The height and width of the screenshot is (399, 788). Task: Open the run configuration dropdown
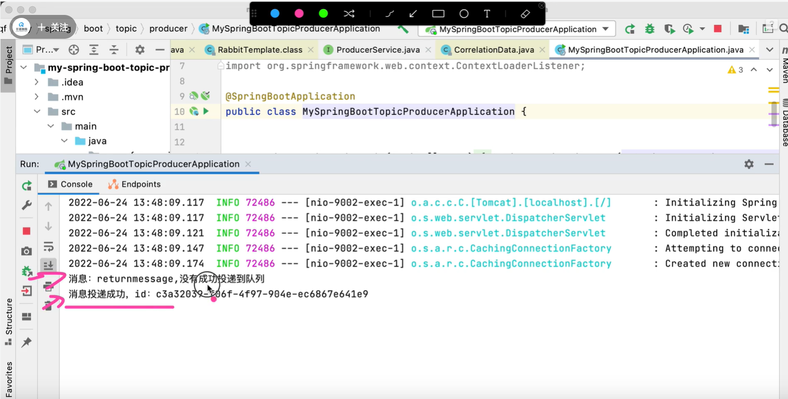pos(517,29)
